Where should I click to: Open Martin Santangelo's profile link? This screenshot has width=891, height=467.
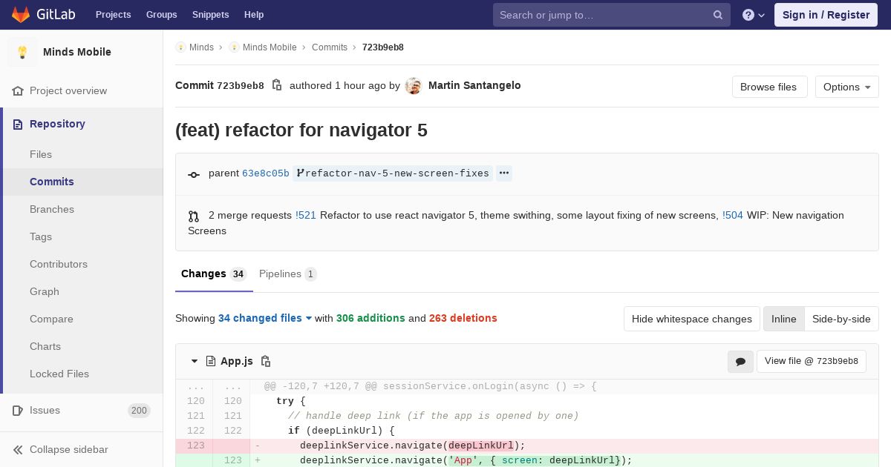(474, 86)
